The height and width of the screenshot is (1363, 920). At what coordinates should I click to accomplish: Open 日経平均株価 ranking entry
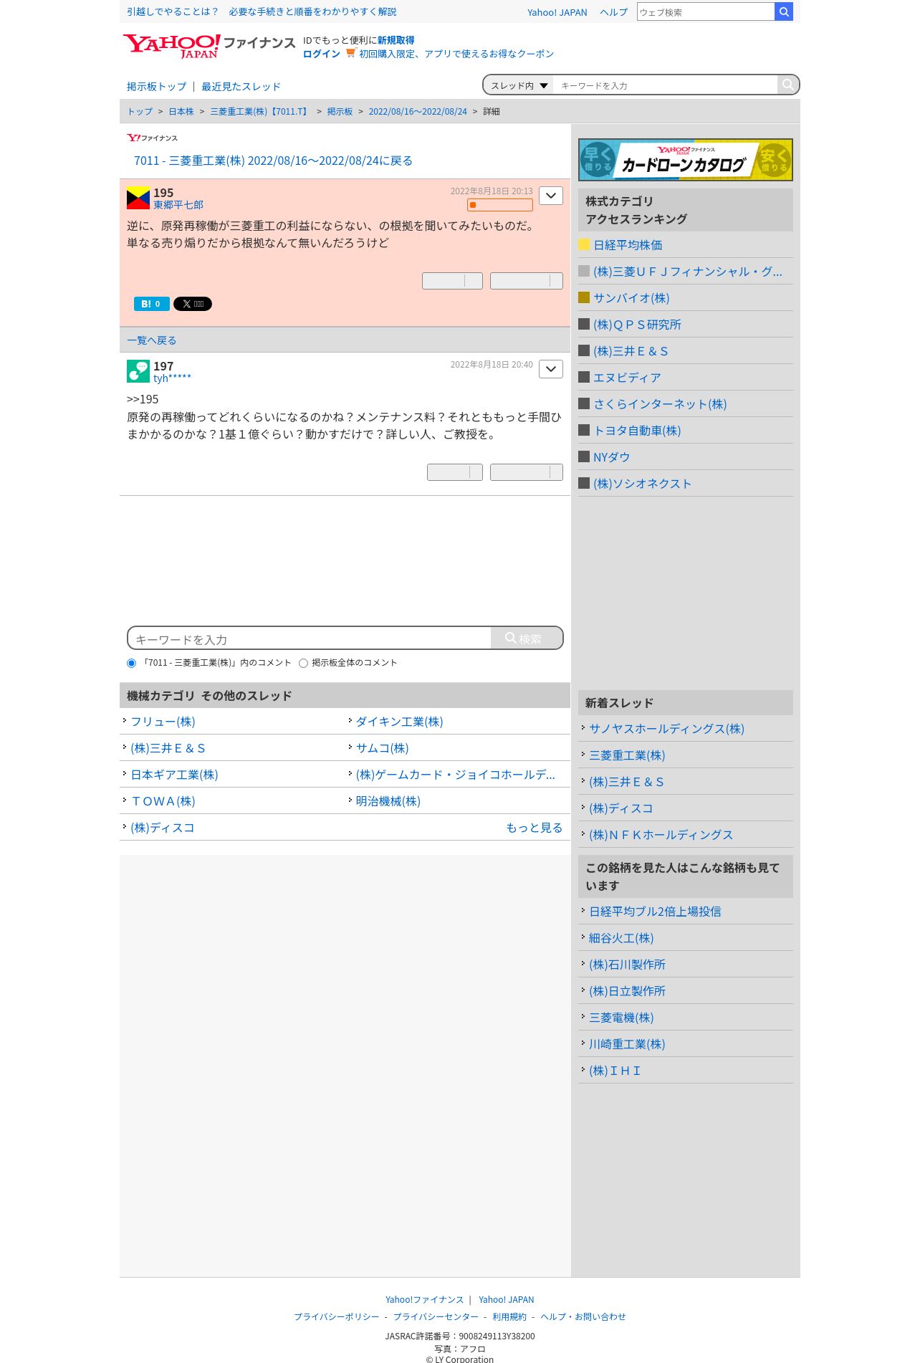coord(628,245)
